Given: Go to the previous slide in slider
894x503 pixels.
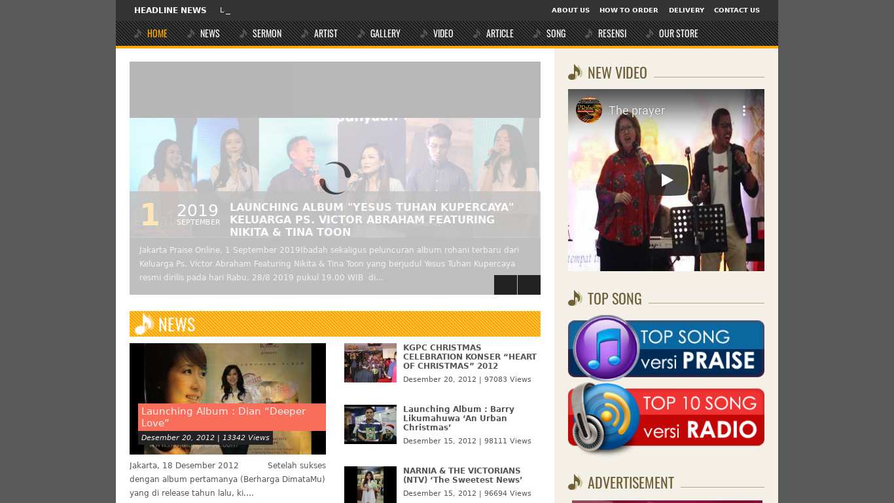Looking at the screenshot, I should click(x=505, y=285).
